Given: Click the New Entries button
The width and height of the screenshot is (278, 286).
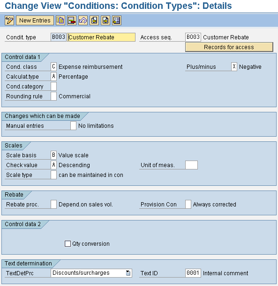Looking at the screenshot, I should [35, 20].
